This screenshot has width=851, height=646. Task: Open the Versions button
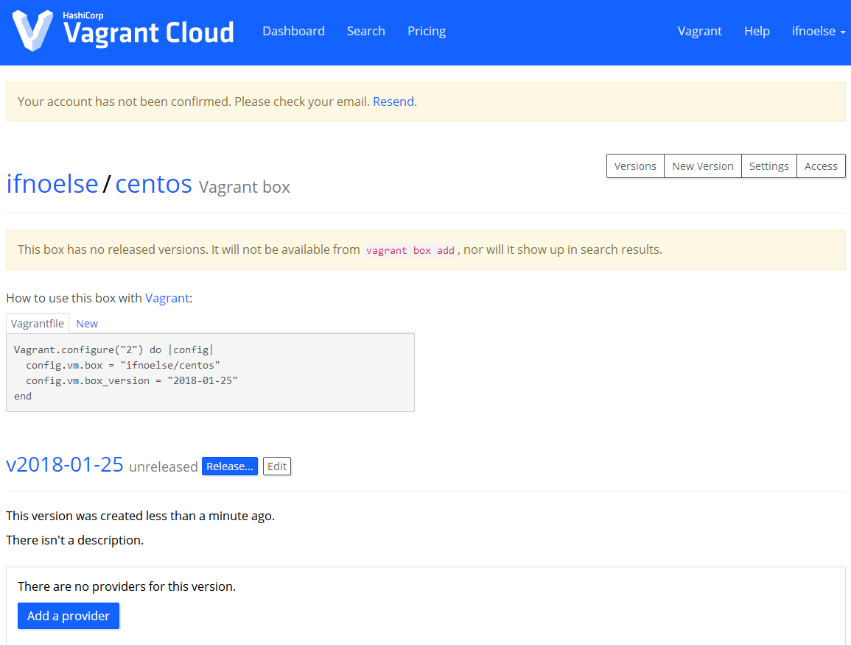[634, 166]
